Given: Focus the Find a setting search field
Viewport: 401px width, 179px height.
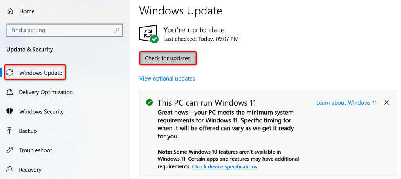Looking at the screenshot, I should point(59,30).
